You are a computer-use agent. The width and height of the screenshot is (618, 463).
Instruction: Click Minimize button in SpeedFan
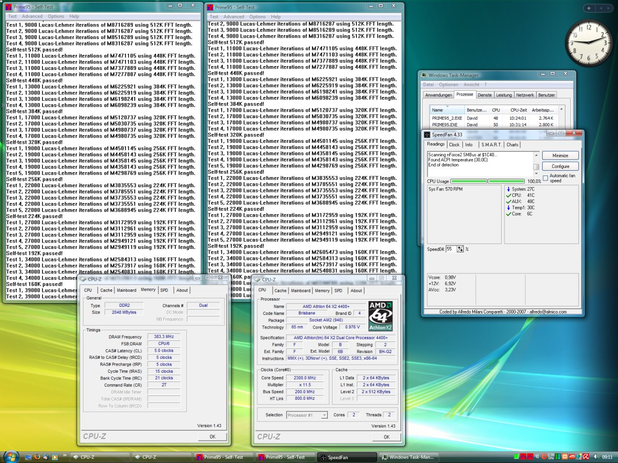pos(560,155)
